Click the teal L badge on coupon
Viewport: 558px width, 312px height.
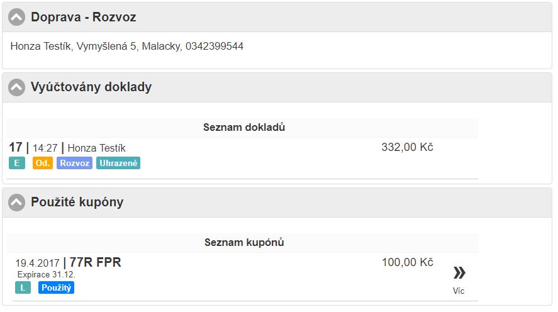(23, 288)
